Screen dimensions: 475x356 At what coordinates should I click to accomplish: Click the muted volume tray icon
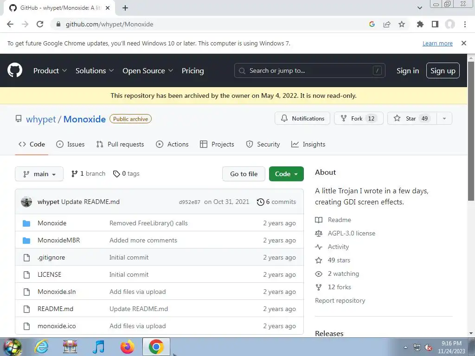pyautogui.click(x=428, y=348)
